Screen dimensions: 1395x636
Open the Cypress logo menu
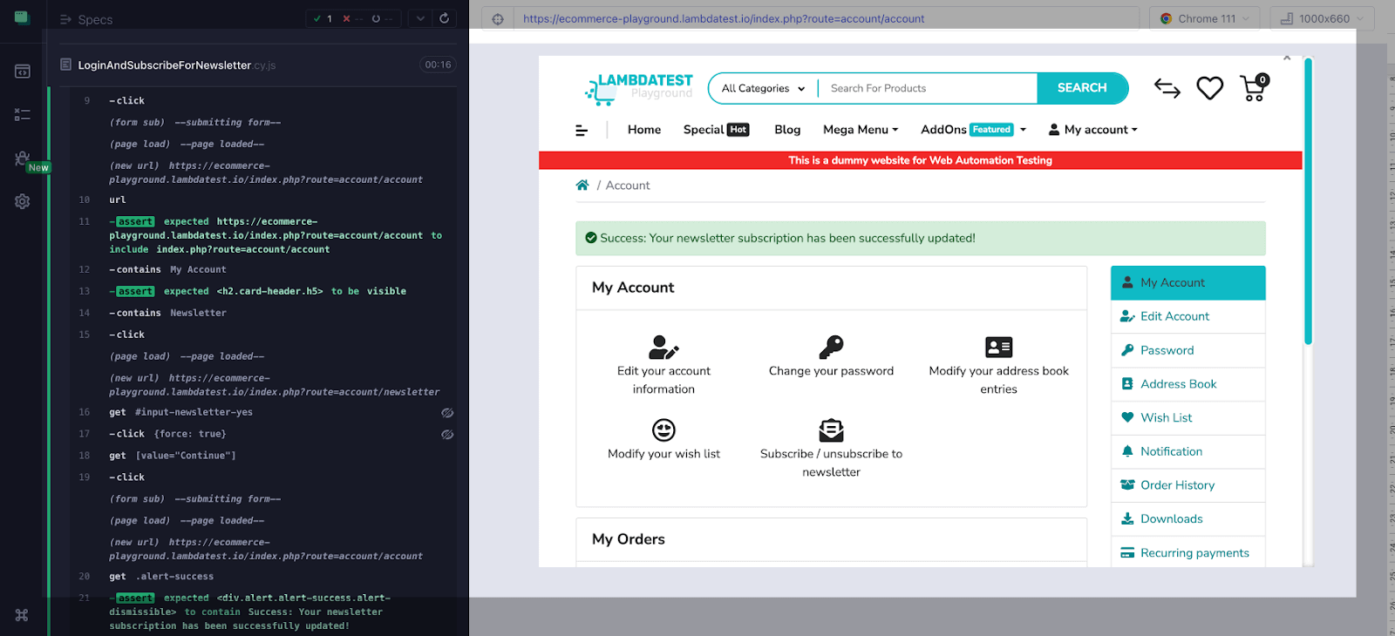click(22, 17)
